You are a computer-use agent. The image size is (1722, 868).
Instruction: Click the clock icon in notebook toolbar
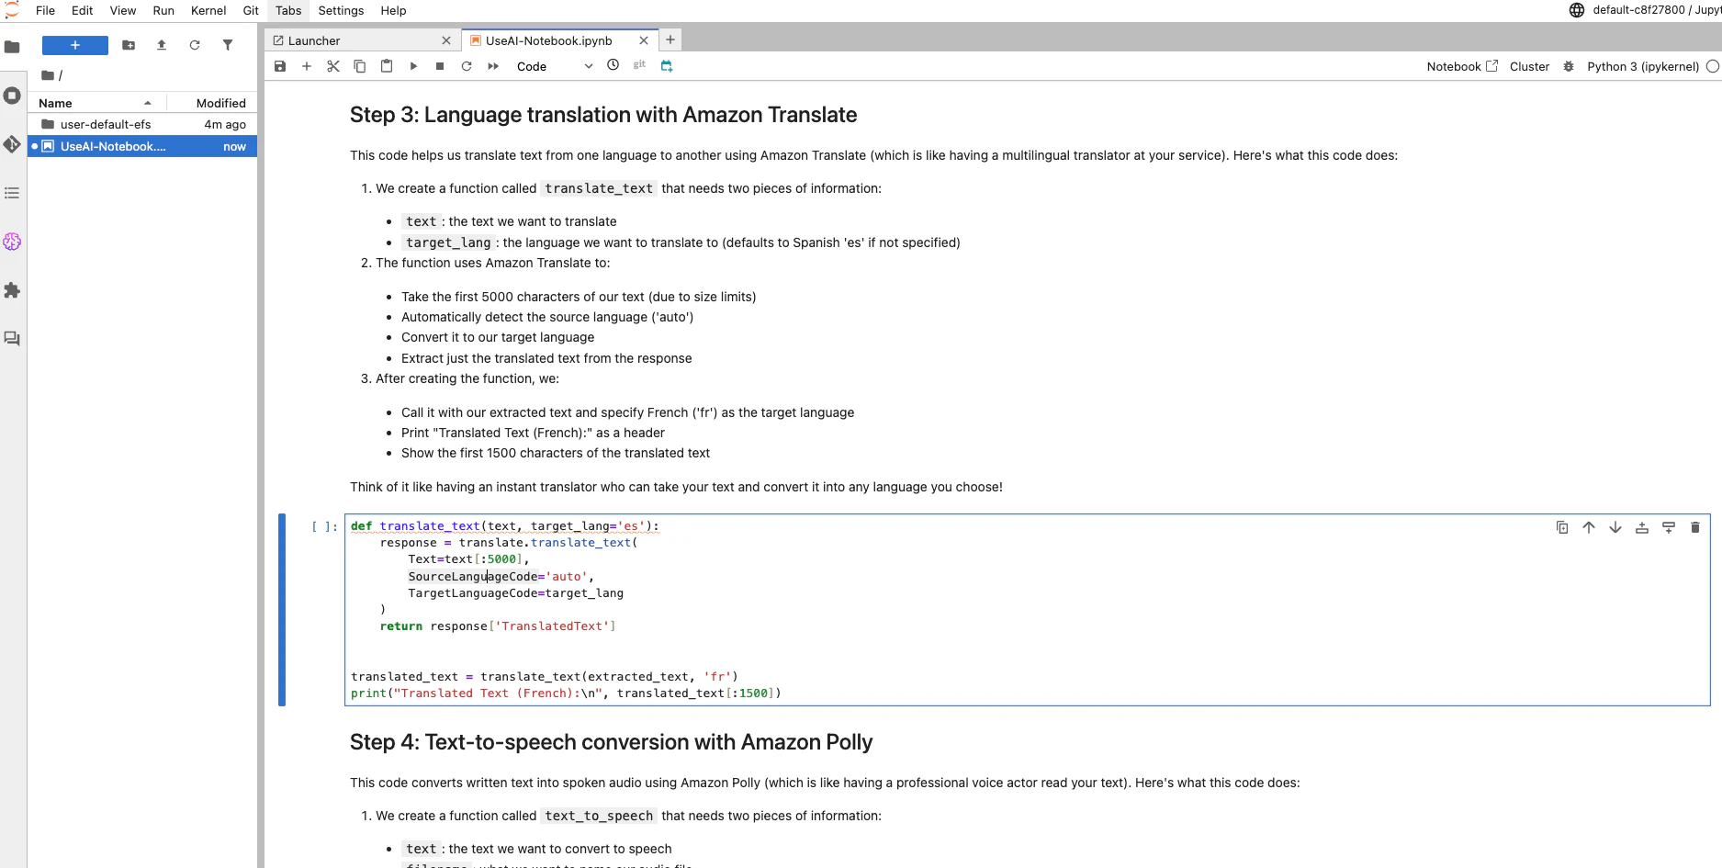613,65
